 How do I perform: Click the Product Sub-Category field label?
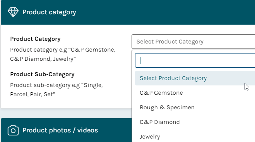pos(42,74)
